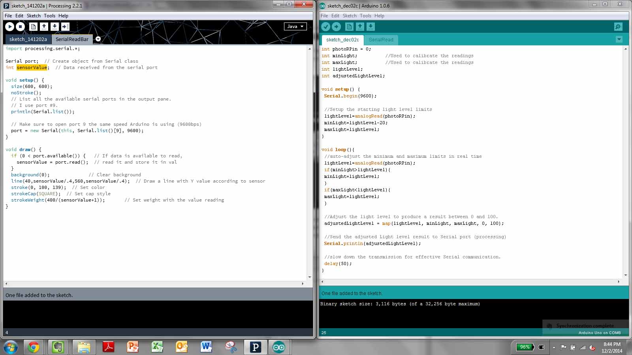Open the Java mode dropdown

coord(295,26)
